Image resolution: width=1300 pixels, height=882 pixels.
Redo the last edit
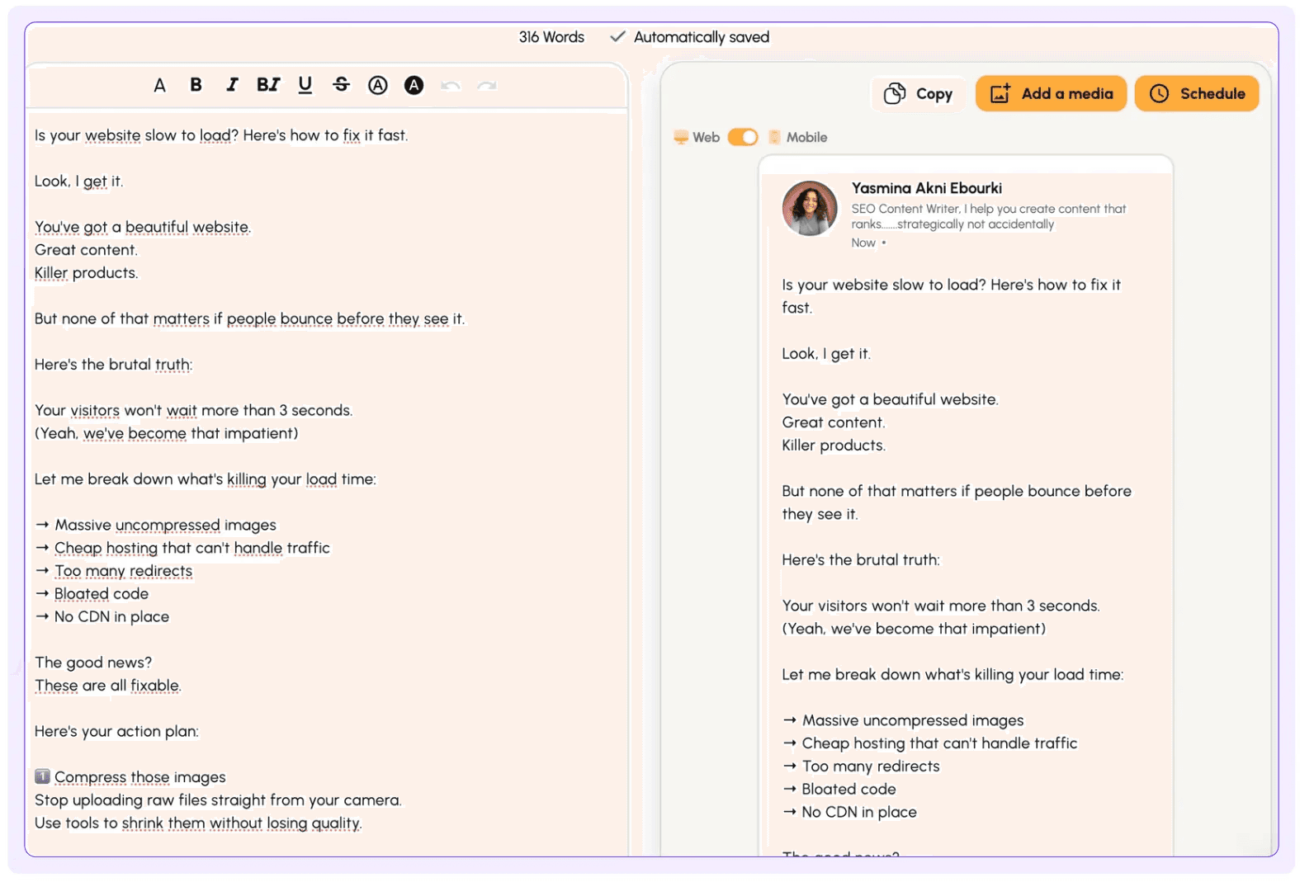coord(487,85)
